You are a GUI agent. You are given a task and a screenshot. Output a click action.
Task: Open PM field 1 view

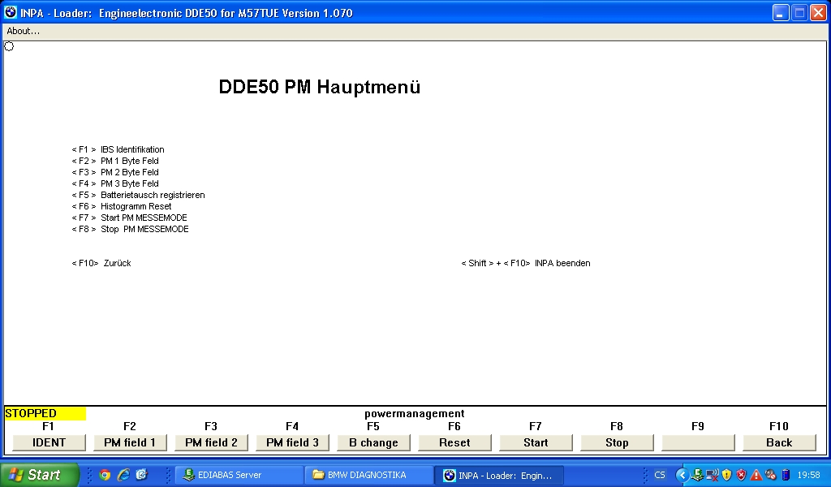(130, 442)
